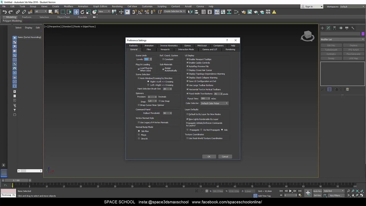The image size is (366, 206).
Task: Open the Rendering tab in preferences
Action: (x=230, y=49)
